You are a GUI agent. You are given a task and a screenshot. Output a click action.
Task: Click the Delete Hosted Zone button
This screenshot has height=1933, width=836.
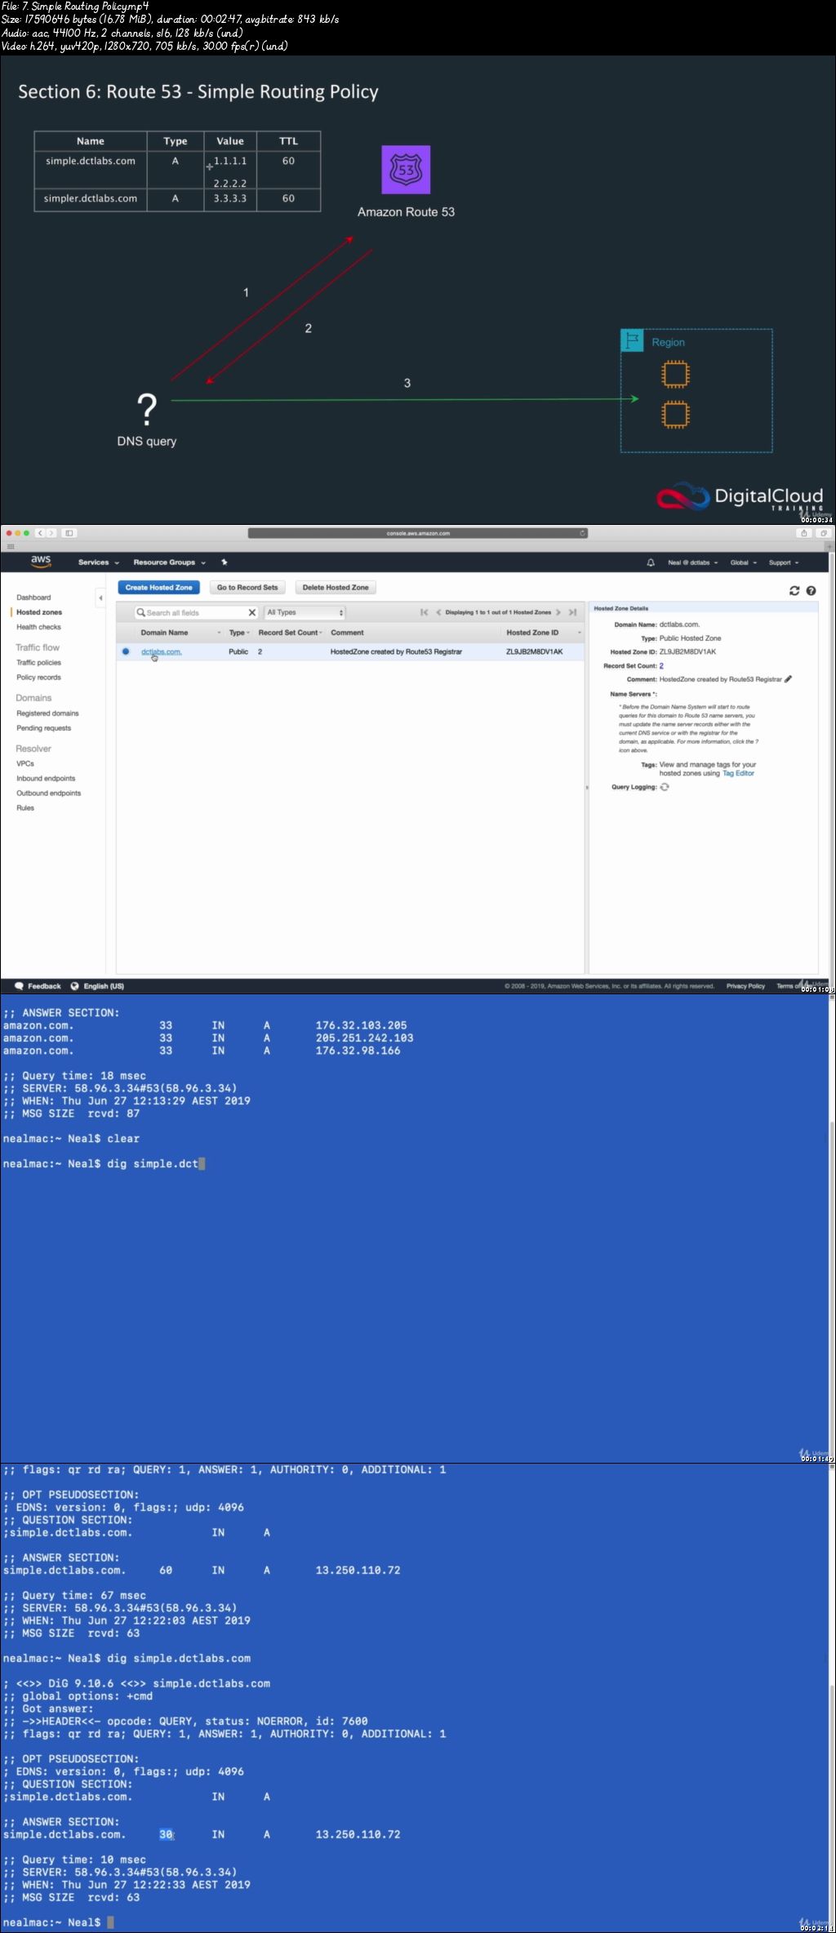[336, 588]
